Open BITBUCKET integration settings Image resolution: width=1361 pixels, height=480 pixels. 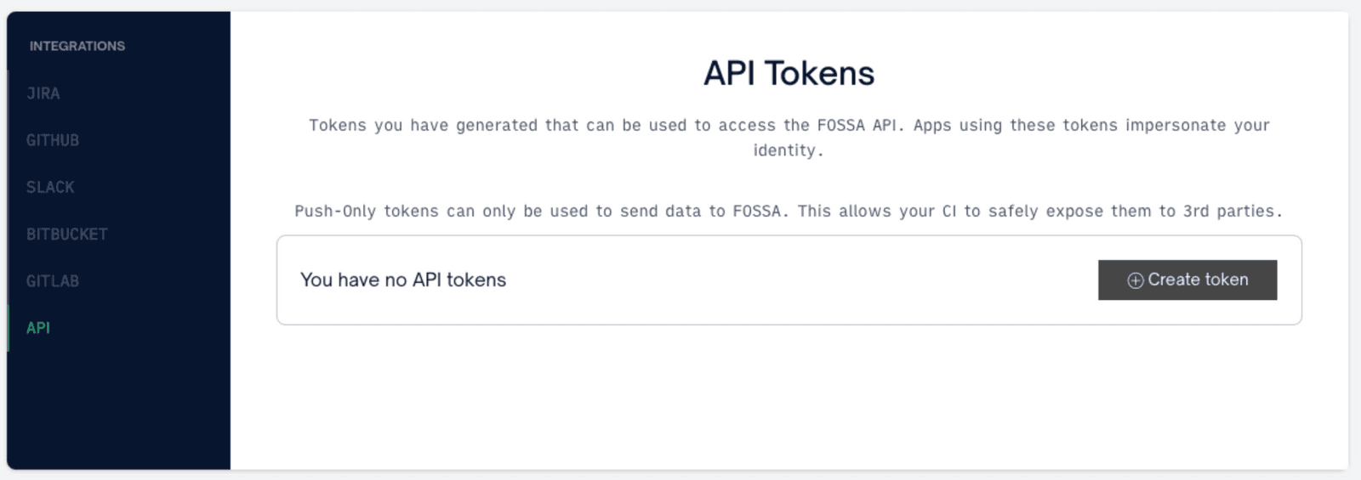point(67,234)
